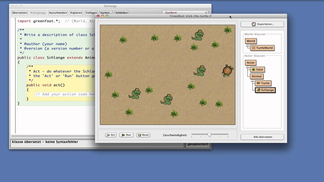Viewport: 324px width, 182px height.
Task: Click the green arrow icon on Run
Action: pyautogui.click(x=123, y=135)
